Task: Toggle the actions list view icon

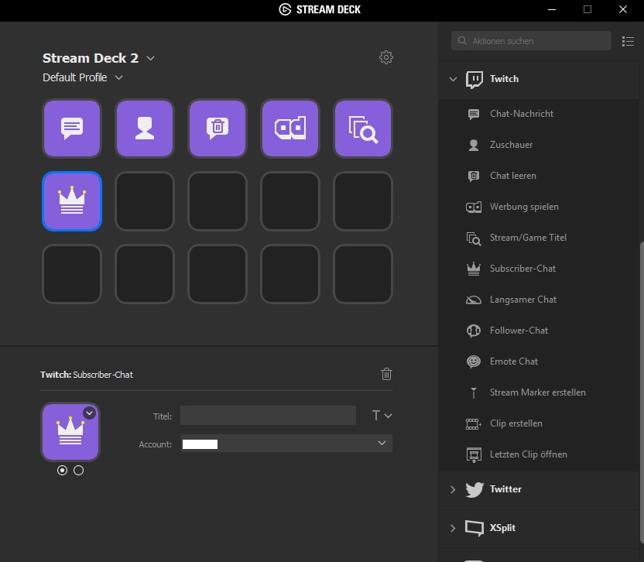Action: coord(628,41)
